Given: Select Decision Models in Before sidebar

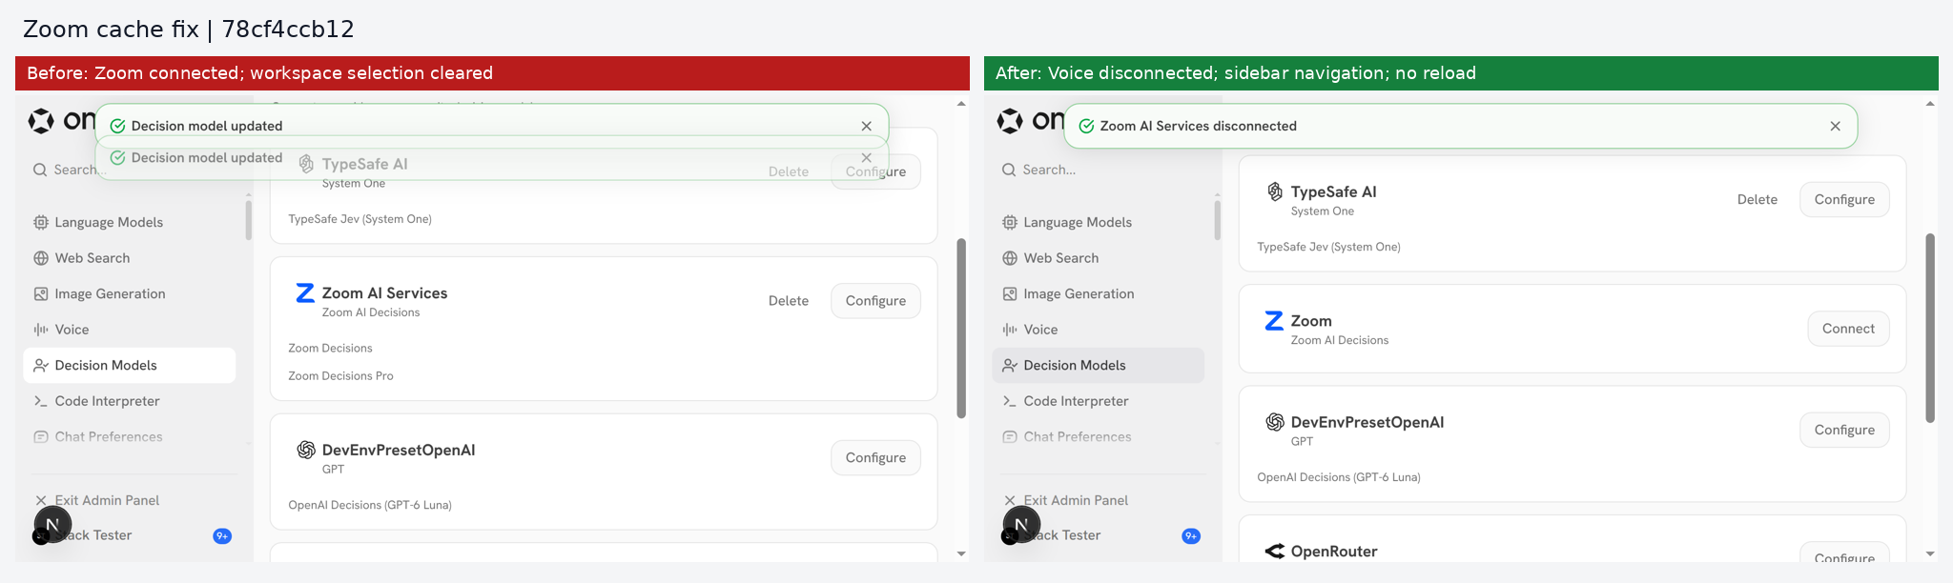Looking at the screenshot, I should [x=130, y=365].
